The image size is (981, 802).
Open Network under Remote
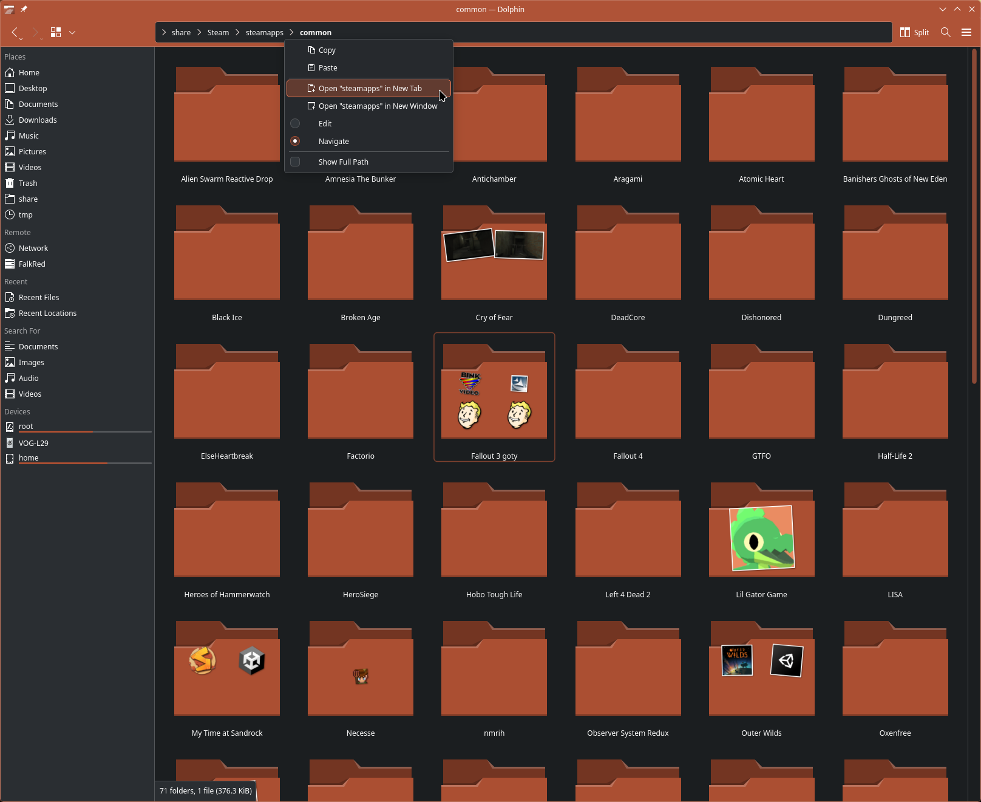click(x=77, y=248)
